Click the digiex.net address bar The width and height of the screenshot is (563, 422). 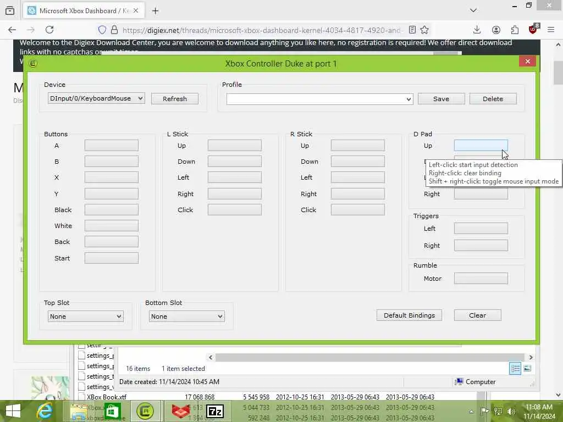click(262, 30)
